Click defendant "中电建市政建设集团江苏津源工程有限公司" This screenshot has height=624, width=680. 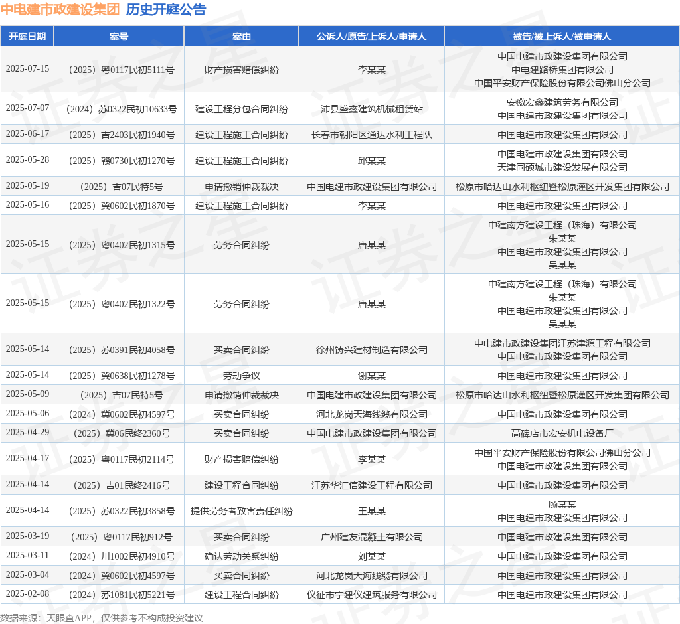(x=562, y=343)
